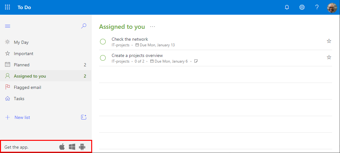
Task: Open the account profile picture menu
Action: pos(332,7)
